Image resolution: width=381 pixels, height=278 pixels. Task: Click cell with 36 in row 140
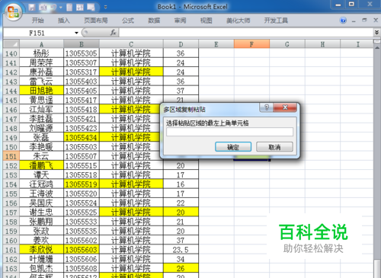[181, 53]
